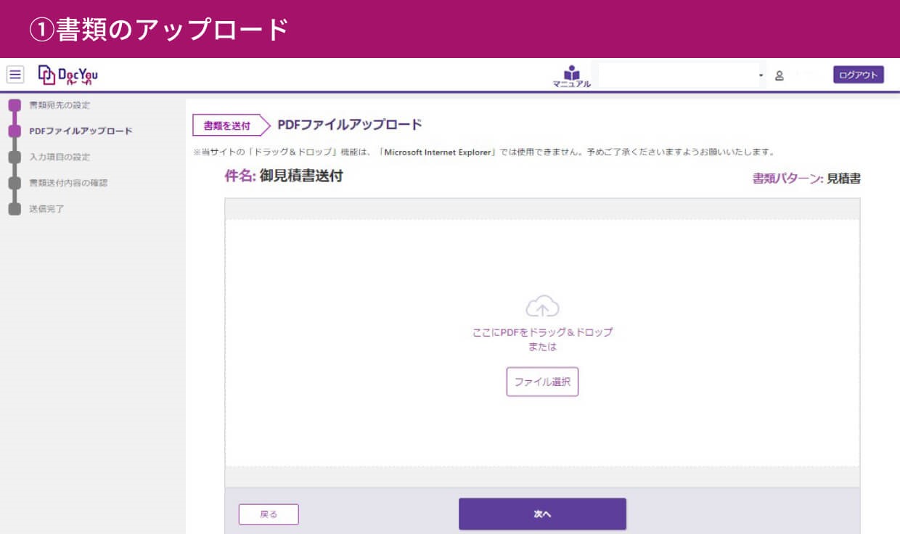Select the 書類を送付 breadcrumb label
Screen dimensions: 900x534
click(225, 124)
